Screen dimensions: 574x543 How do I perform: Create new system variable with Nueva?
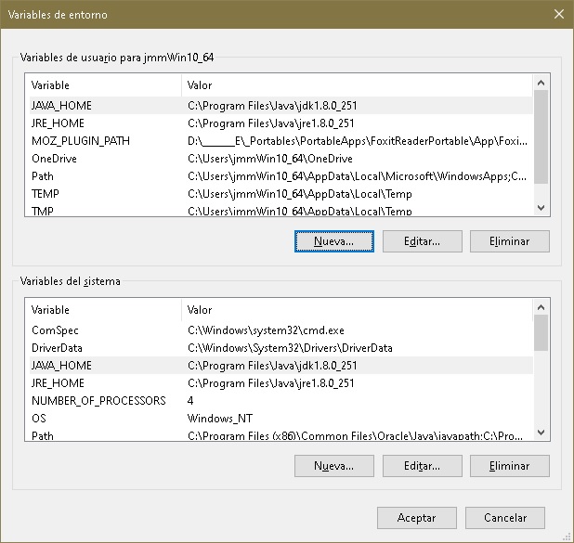tap(333, 466)
